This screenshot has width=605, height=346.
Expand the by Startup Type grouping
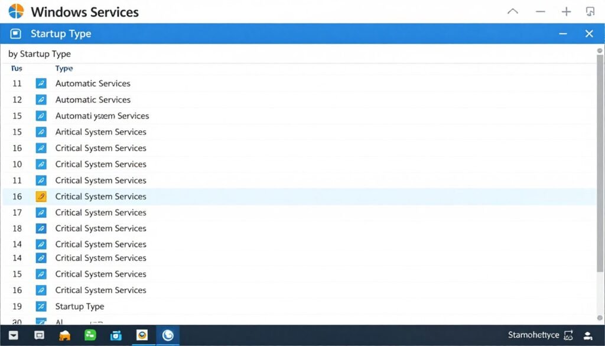40,54
